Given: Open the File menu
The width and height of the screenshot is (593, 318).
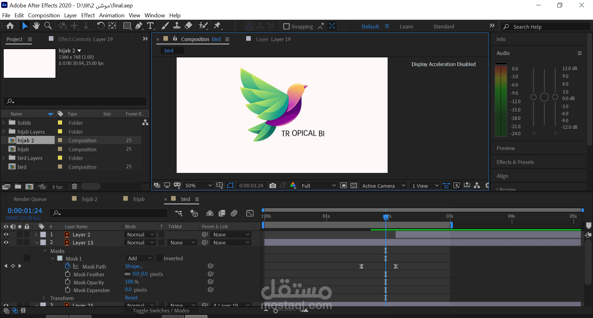Looking at the screenshot, I should coord(6,15).
